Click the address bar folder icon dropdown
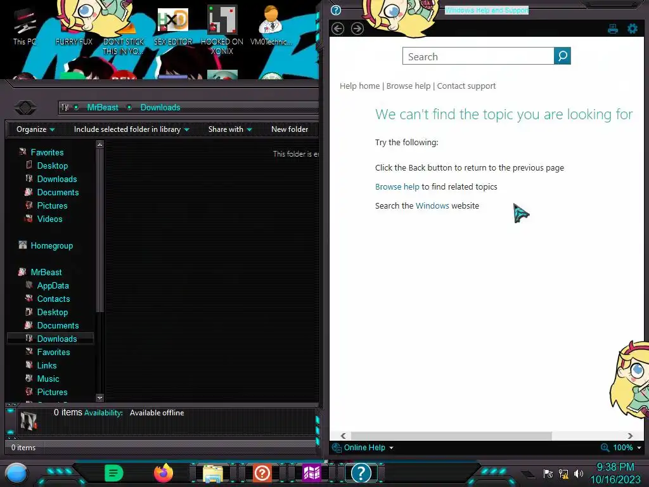Viewport: 649px width, 487px height. [65, 107]
